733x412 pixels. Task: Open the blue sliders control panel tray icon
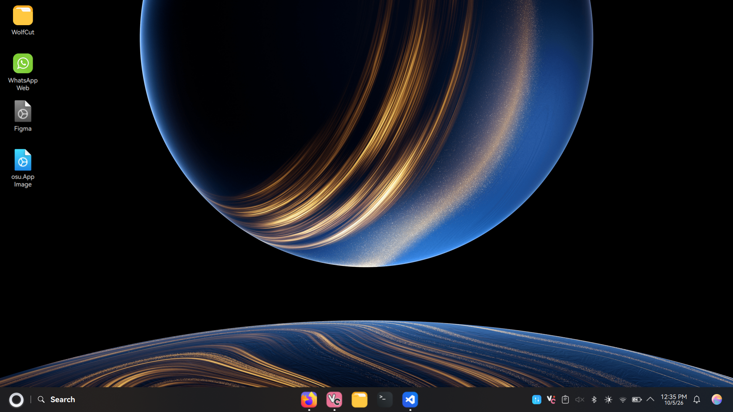tap(536, 400)
